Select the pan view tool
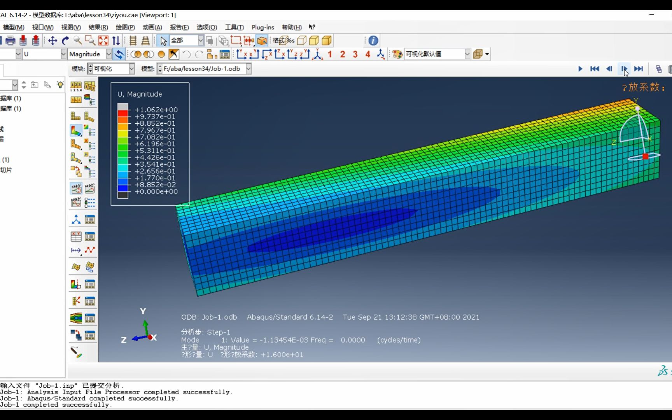The width and height of the screenshot is (672, 420). click(x=52, y=40)
